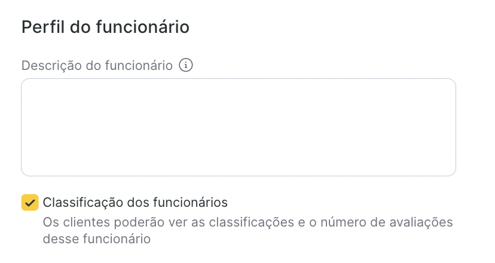The width and height of the screenshot is (495, 263).
Task: Show help via the circled i icon
Action: click(x=186, y=65)
